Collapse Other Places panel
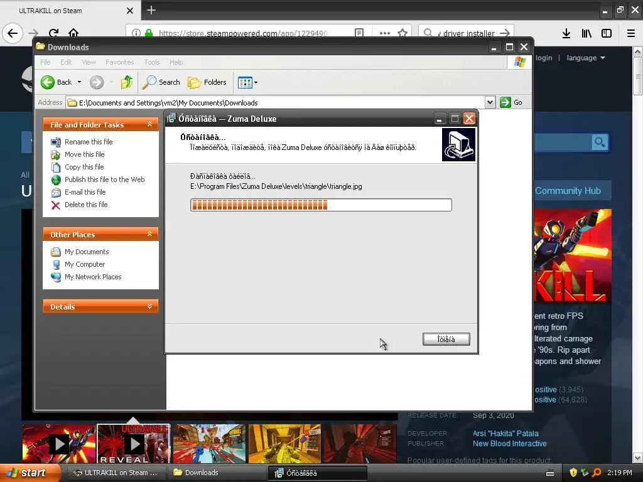 click(149, 234)
